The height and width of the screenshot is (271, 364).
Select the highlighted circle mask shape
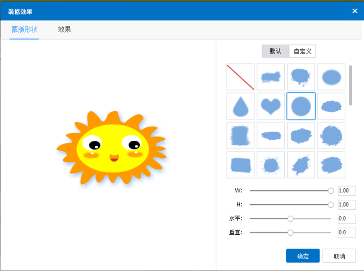(x=301, y=106)
